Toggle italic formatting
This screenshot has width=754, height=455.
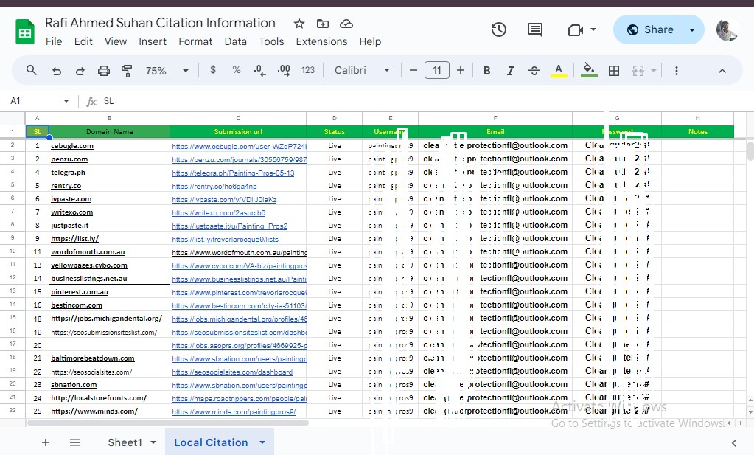(x=510, y=71)
